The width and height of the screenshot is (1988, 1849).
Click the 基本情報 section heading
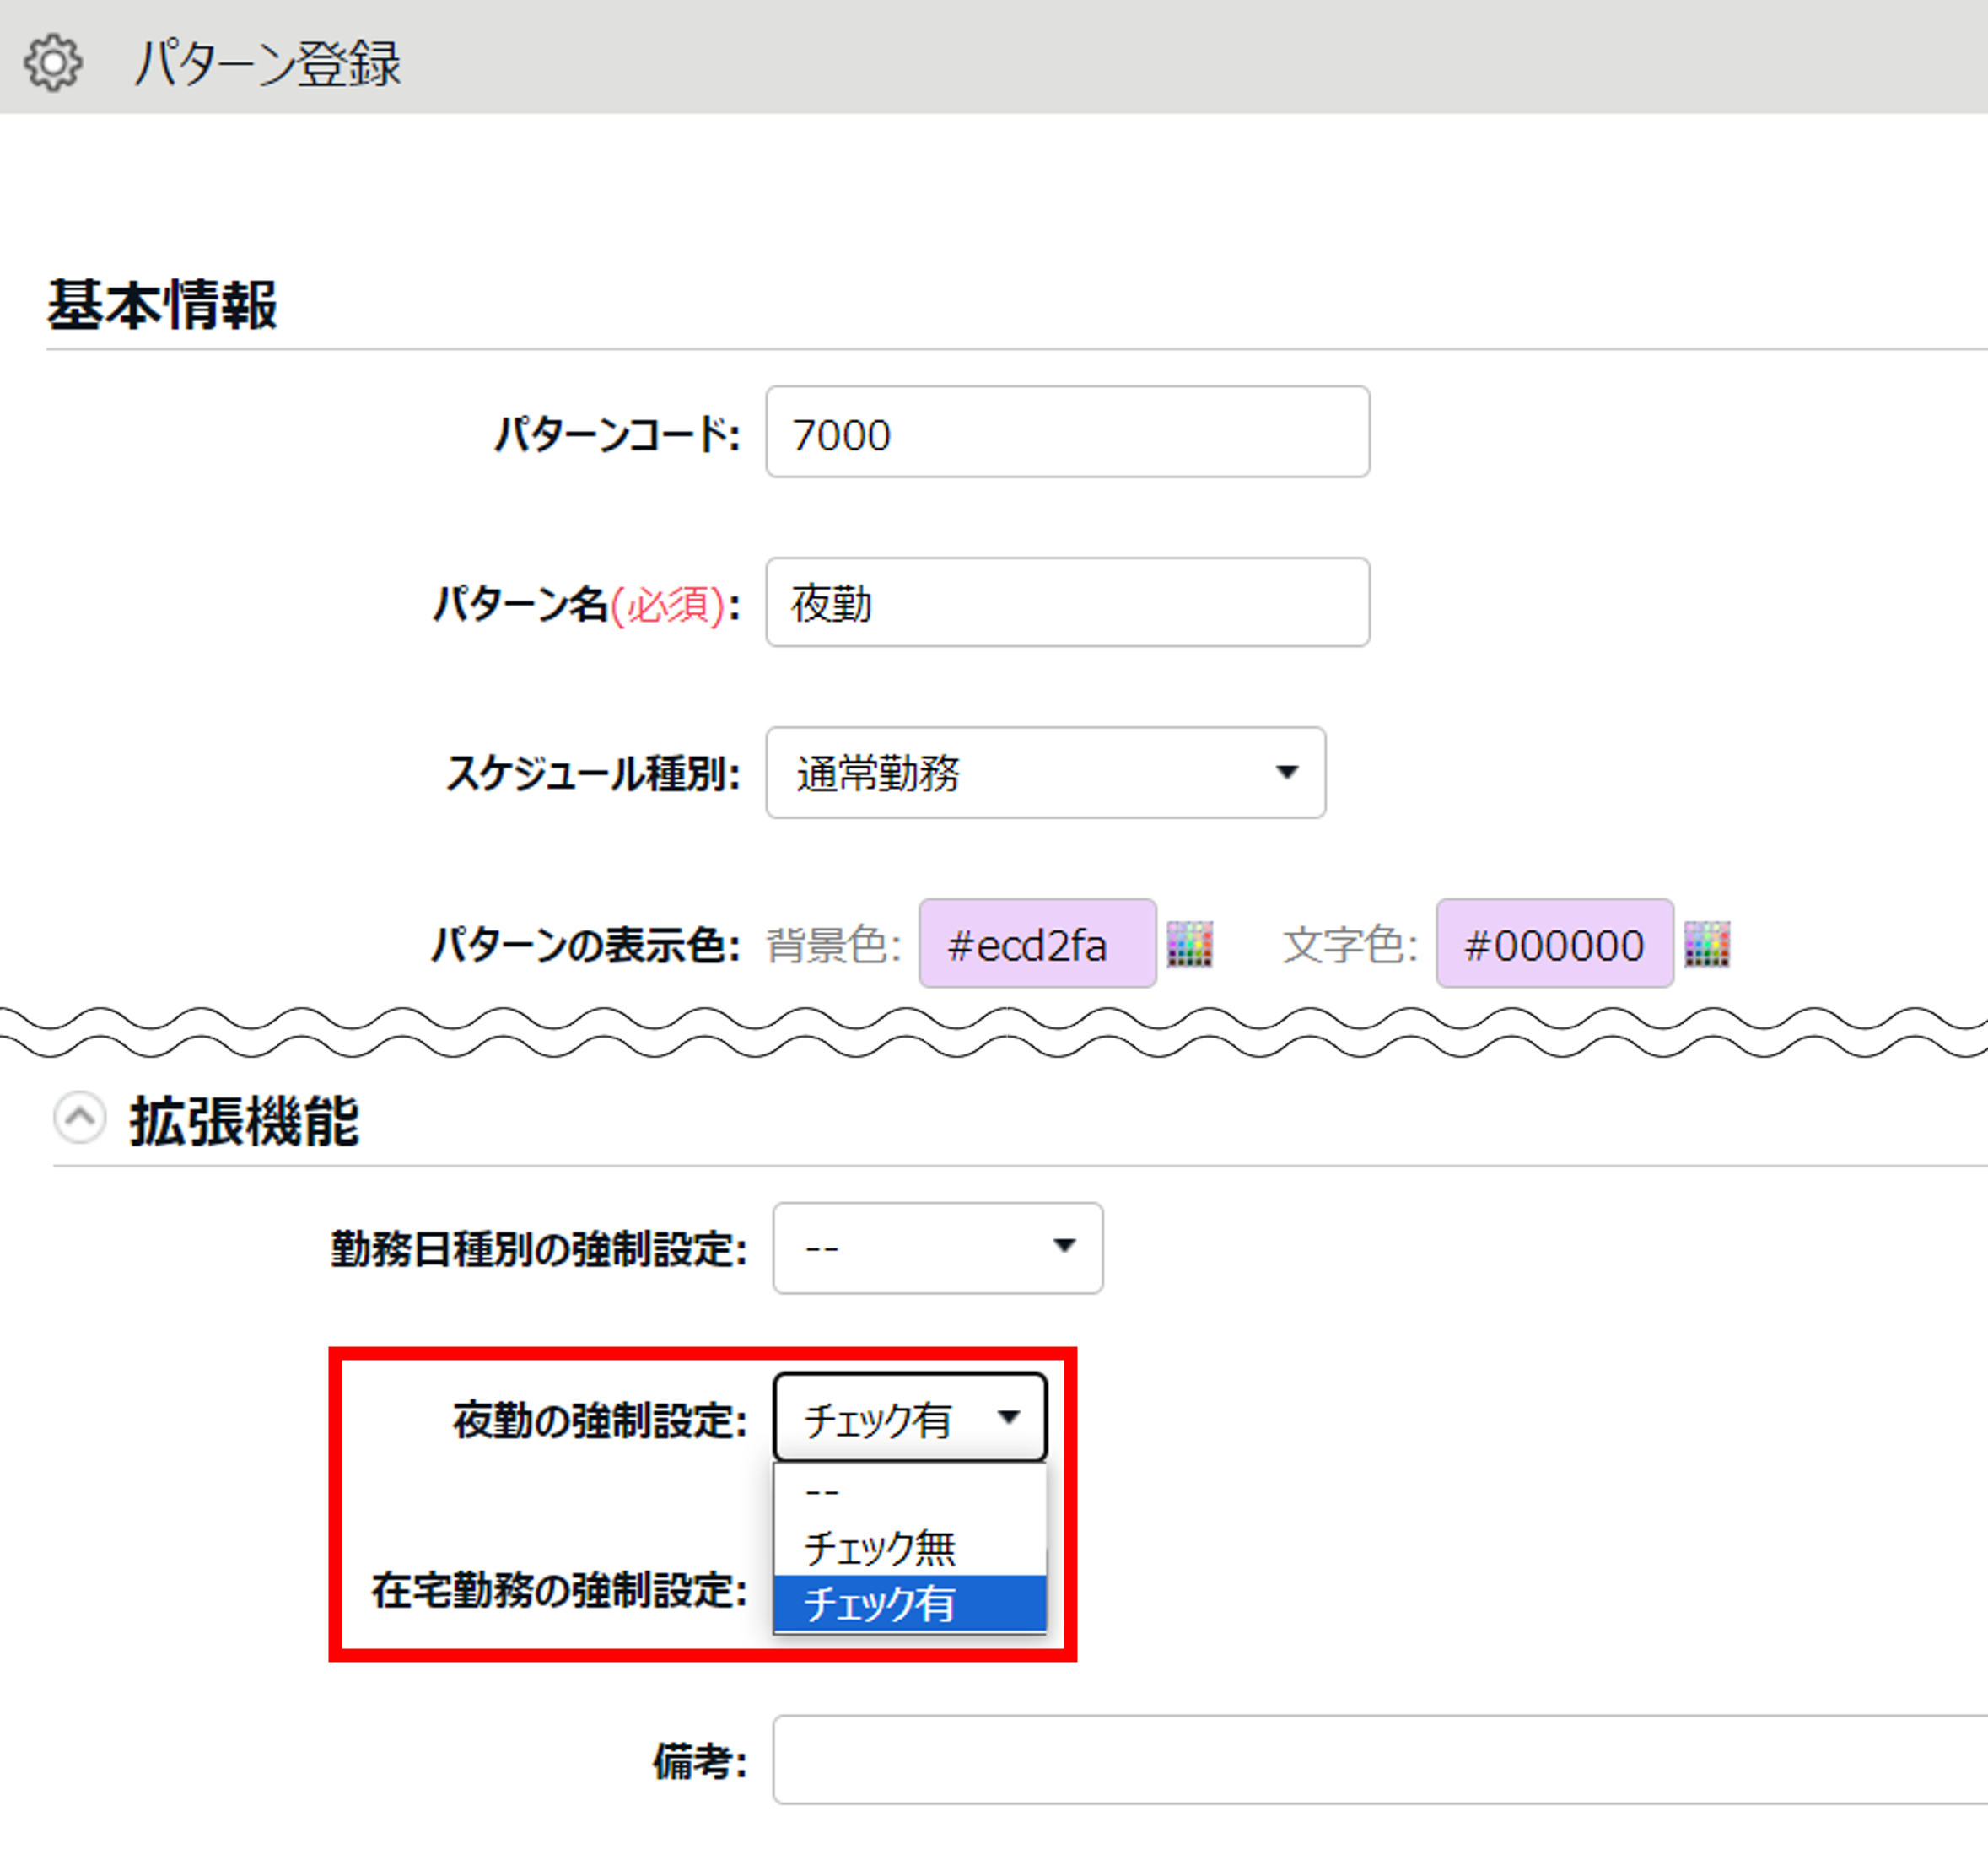(162, 305)
